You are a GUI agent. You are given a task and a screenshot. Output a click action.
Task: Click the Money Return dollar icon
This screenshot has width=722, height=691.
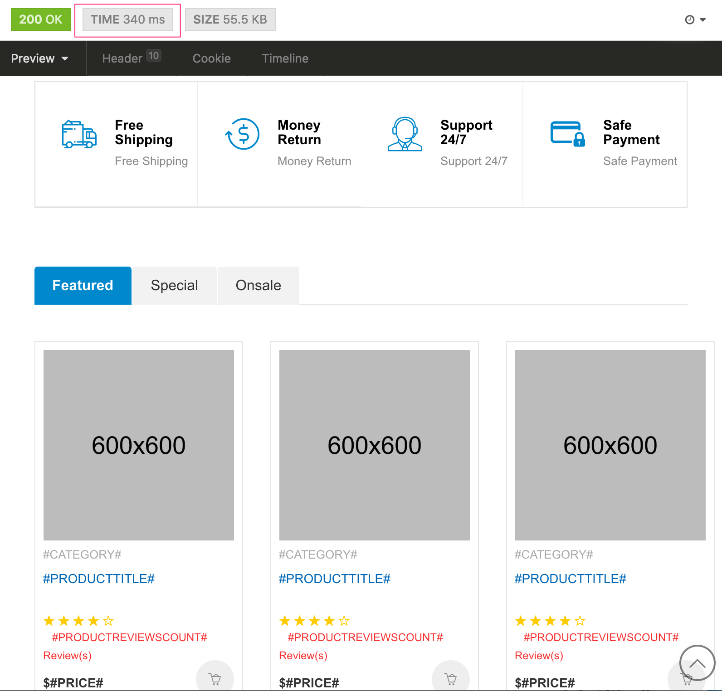point(243,134)
